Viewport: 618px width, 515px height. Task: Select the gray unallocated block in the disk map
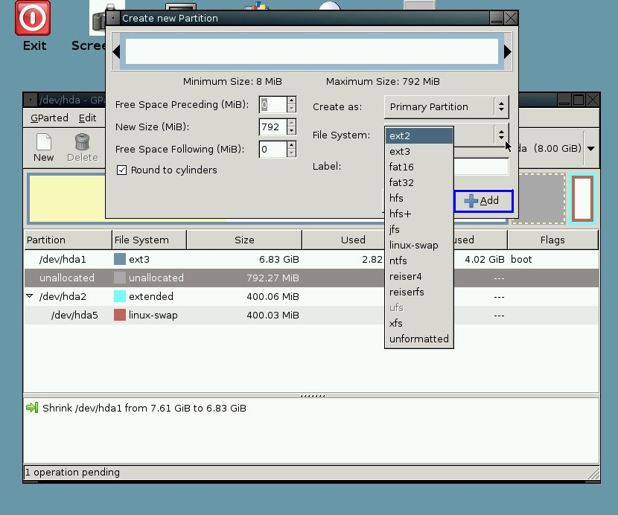[x=538, y=199]
